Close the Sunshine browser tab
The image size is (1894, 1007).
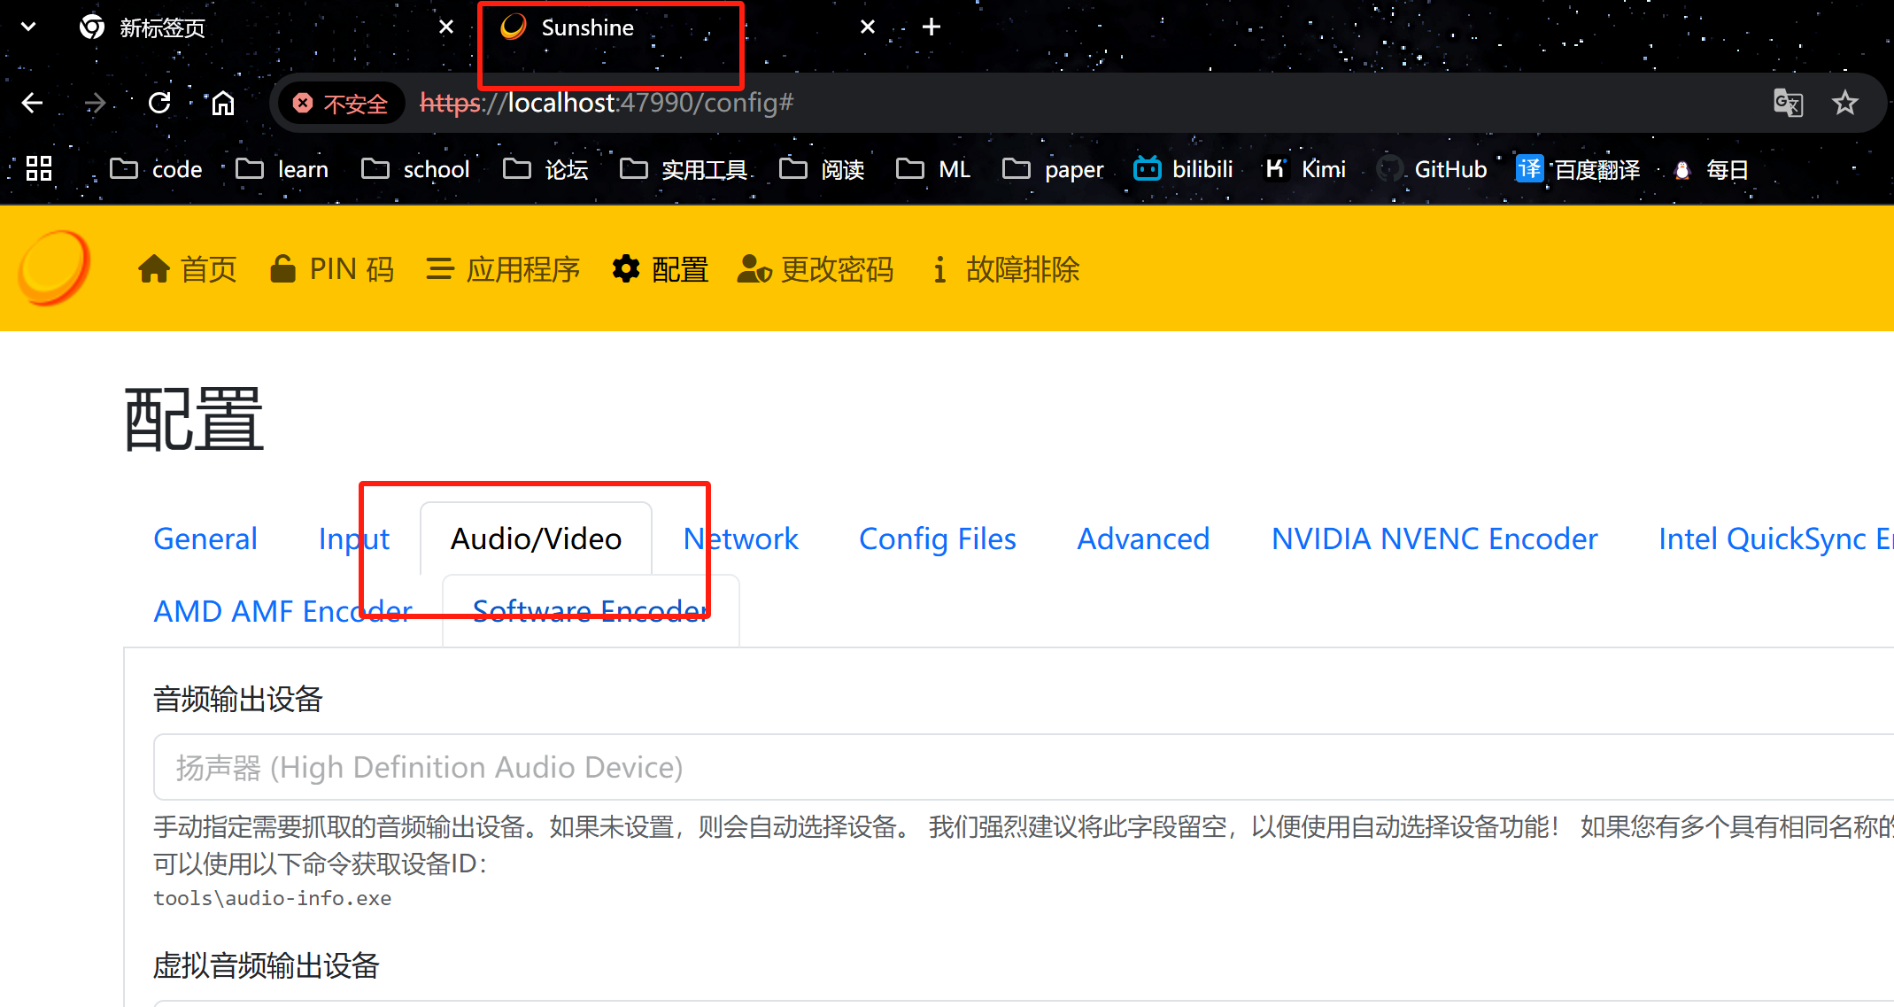pos(868,27)
